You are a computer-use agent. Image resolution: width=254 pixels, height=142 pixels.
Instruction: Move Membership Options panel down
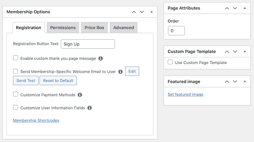tap(142, 12)
